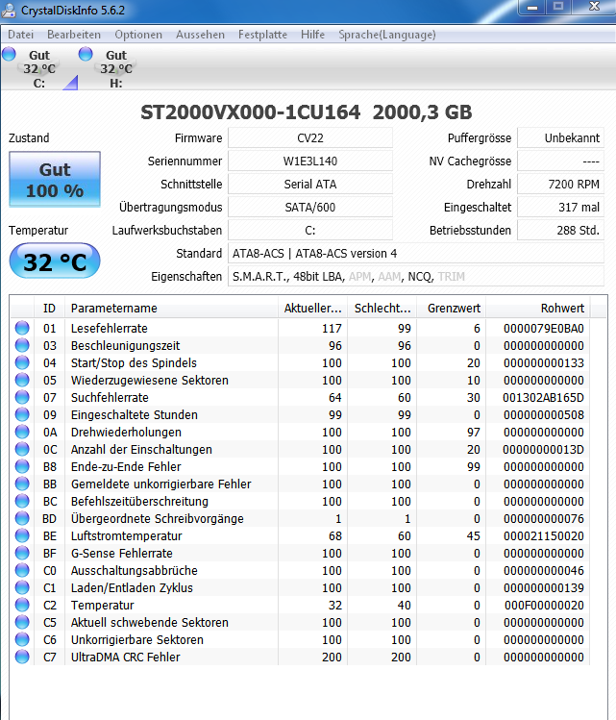This screenshot has height=720, width=616.
Task: Click the Laufwerksbuchstaben field C:
Action: click(310, 230)
